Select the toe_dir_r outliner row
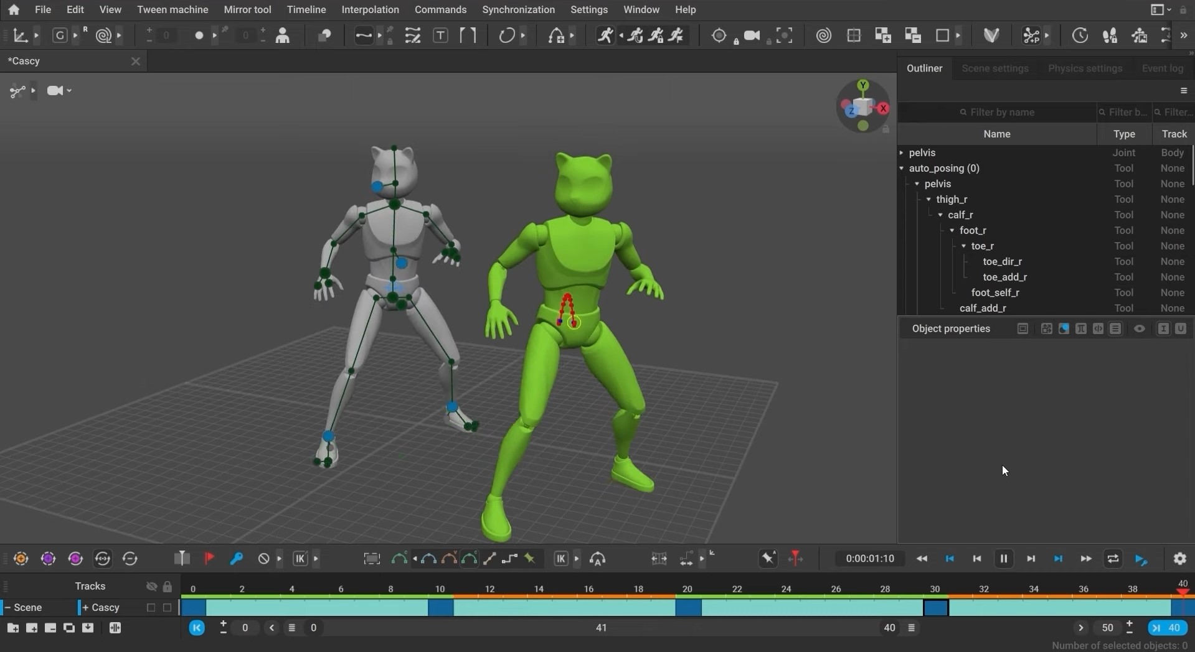Screen dimensions: 1195x652 click(1045, 261)
